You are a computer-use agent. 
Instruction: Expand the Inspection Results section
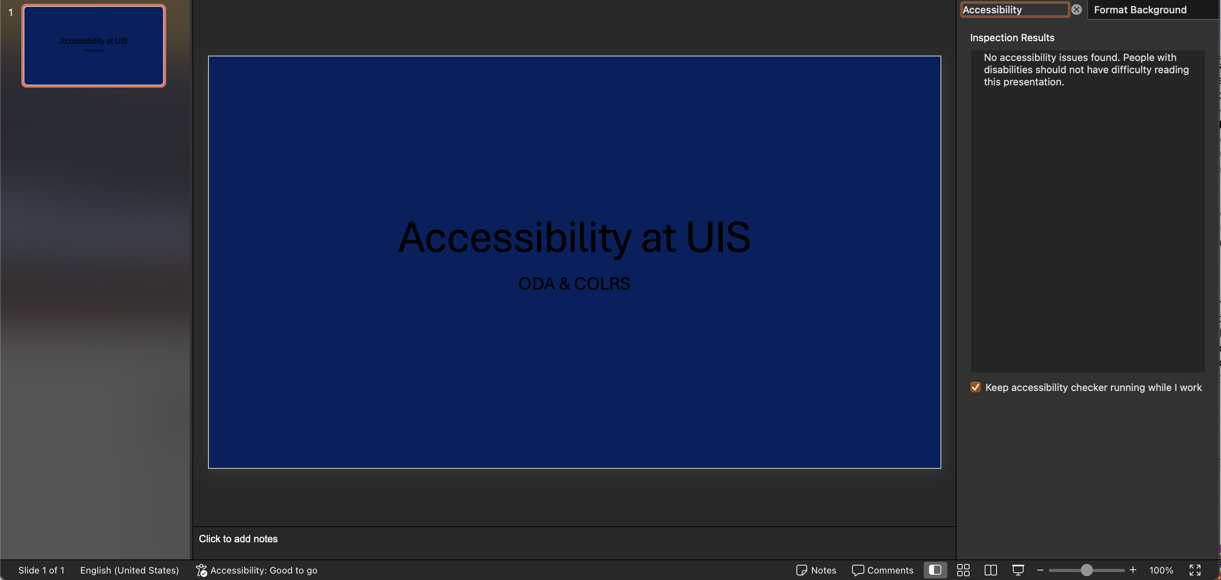click(x=1012, y=37)
